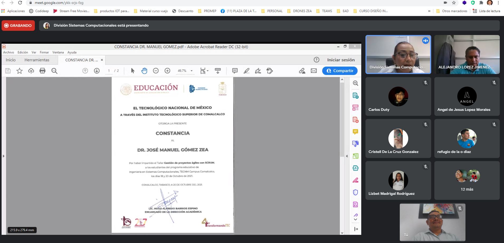Go to next page arrow icon

point(97,71)
